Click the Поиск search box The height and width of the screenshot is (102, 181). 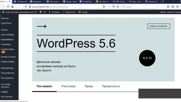point(139,7)
